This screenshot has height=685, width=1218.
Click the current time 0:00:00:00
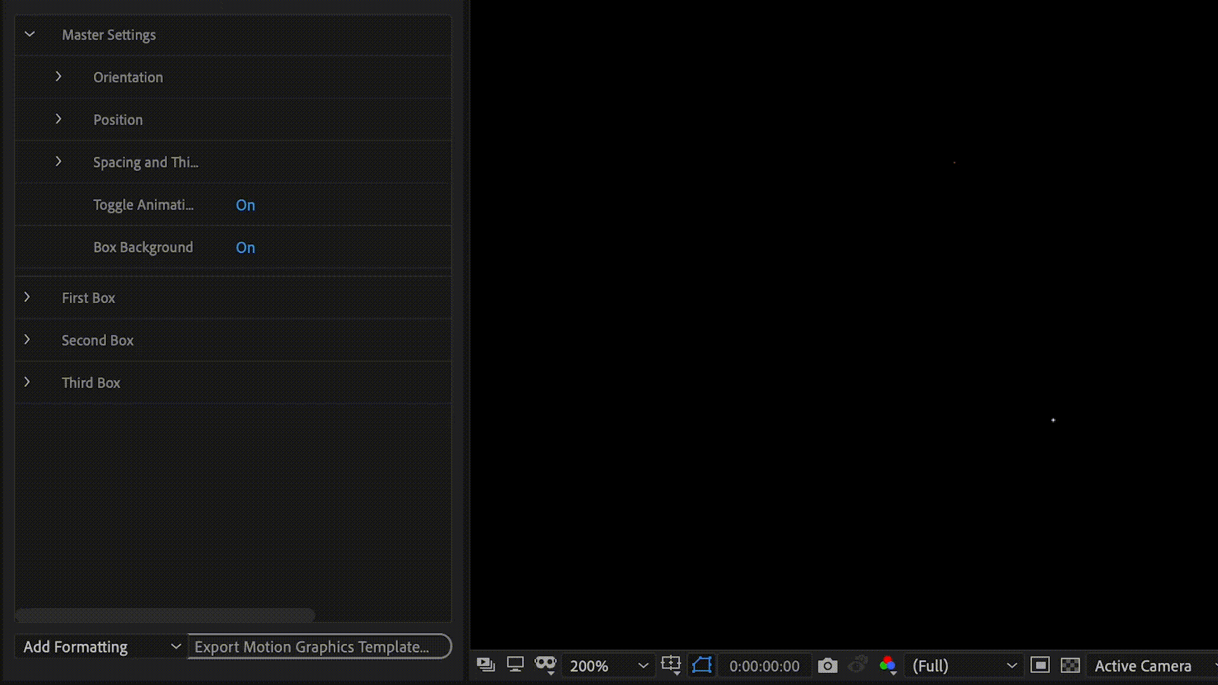764,666
